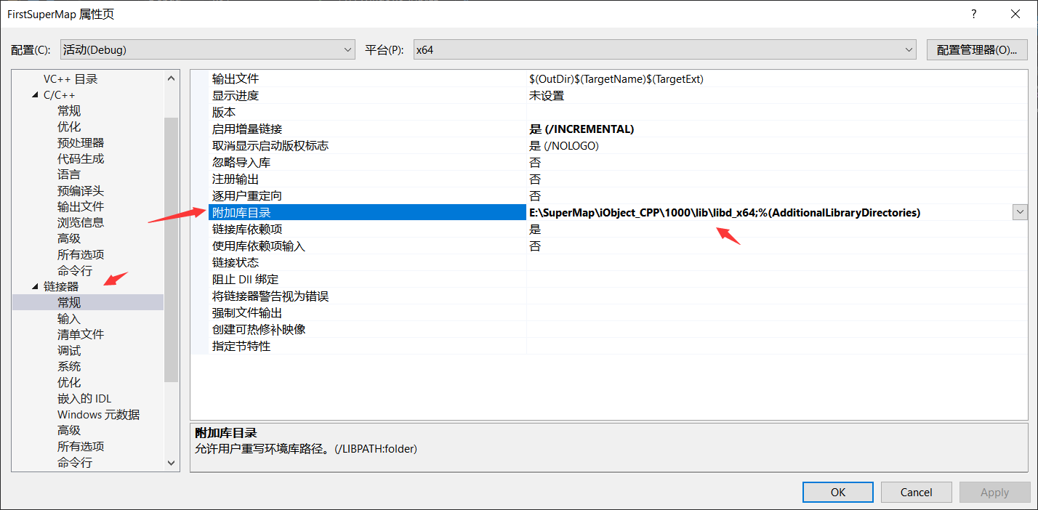Click the 忽略导入库 property value 否
The image size is (1038, 510).
click(535, 162)
